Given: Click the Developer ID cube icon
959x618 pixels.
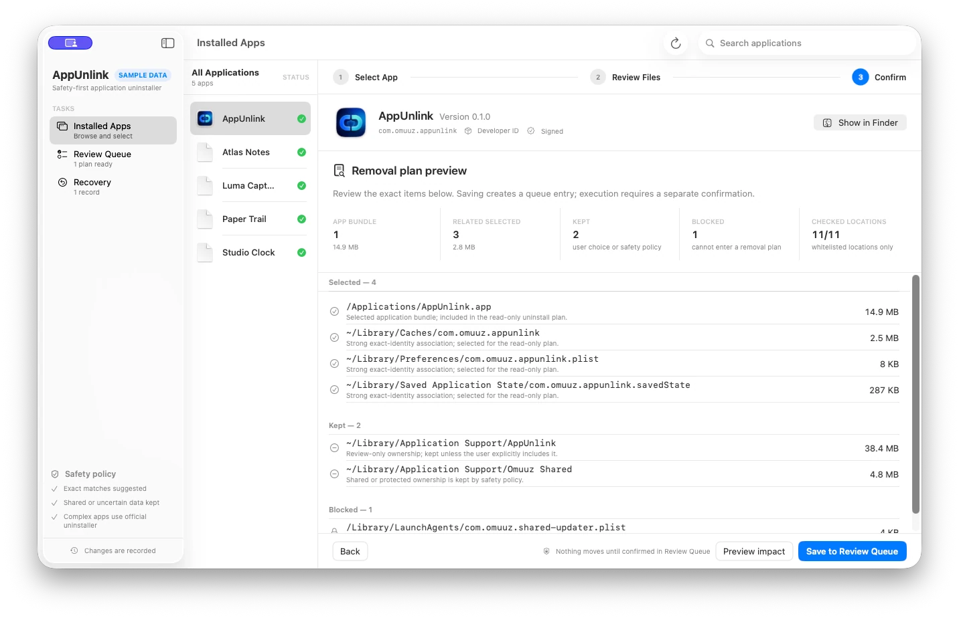Looking at the screenshot, I should [x=468, y=131].
